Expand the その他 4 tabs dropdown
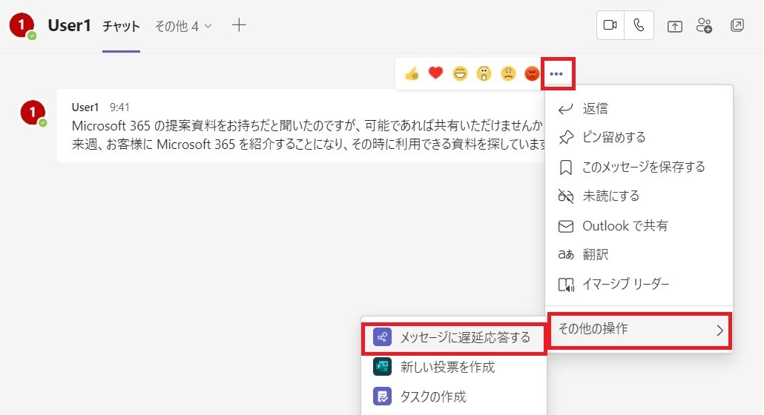Viewport: 764px width, 415px height. pyautogui.click(x=183, y=26)
